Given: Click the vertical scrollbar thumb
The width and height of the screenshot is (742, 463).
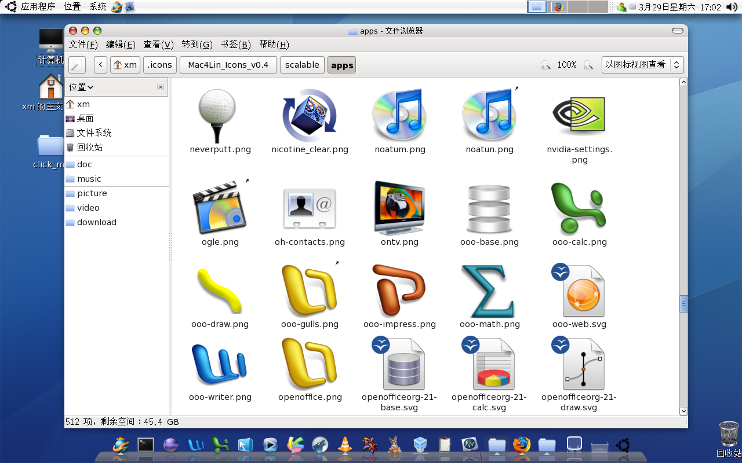Looking at the screenshot, I should point(683,303).
